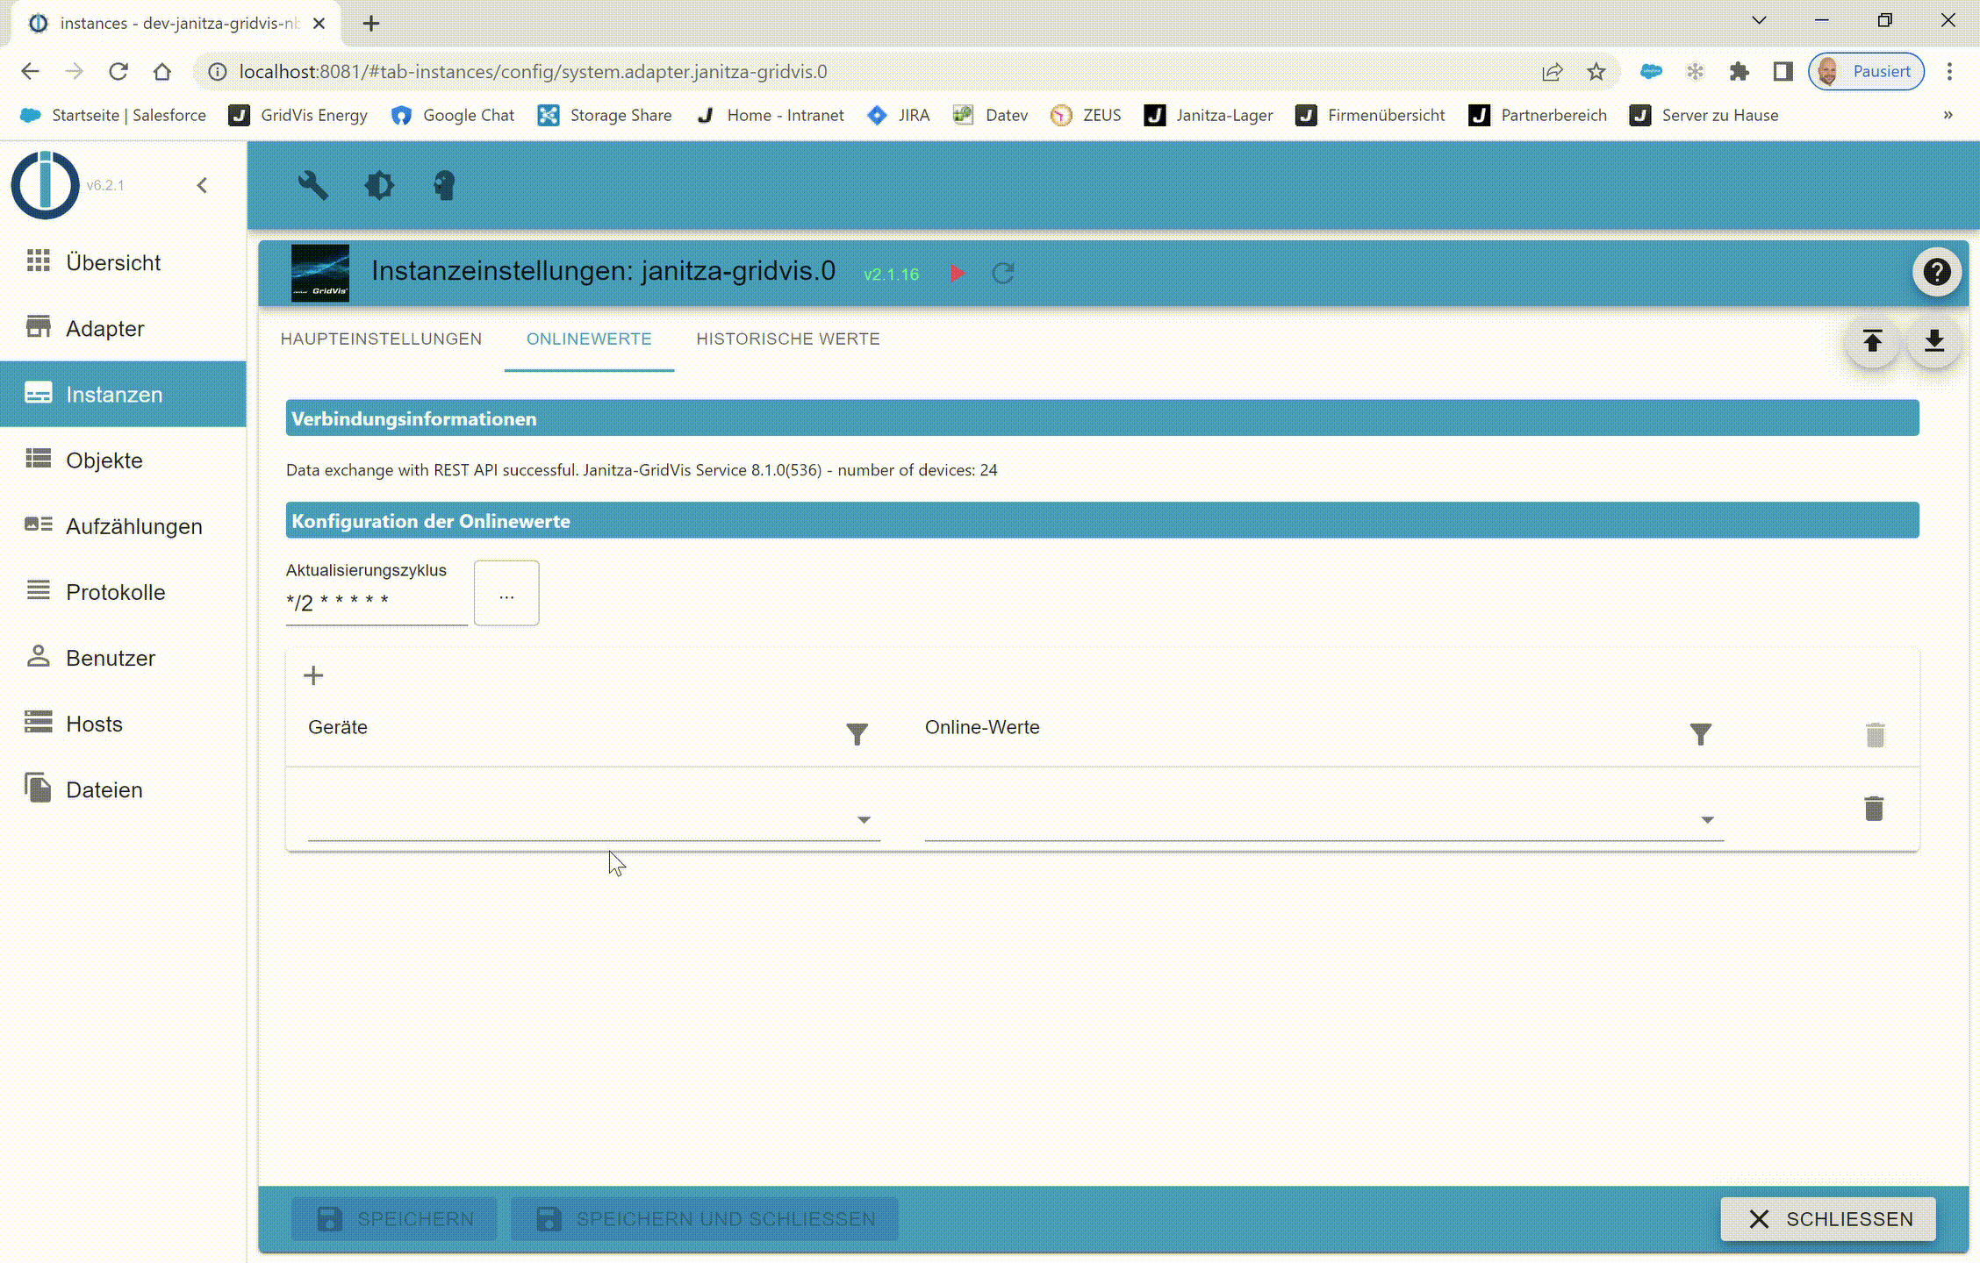Image resolution: width=1980 pixels, height=1263 pixels.
Task: Open the Geräte device dropdown
Action: click(x=864, y=819)
